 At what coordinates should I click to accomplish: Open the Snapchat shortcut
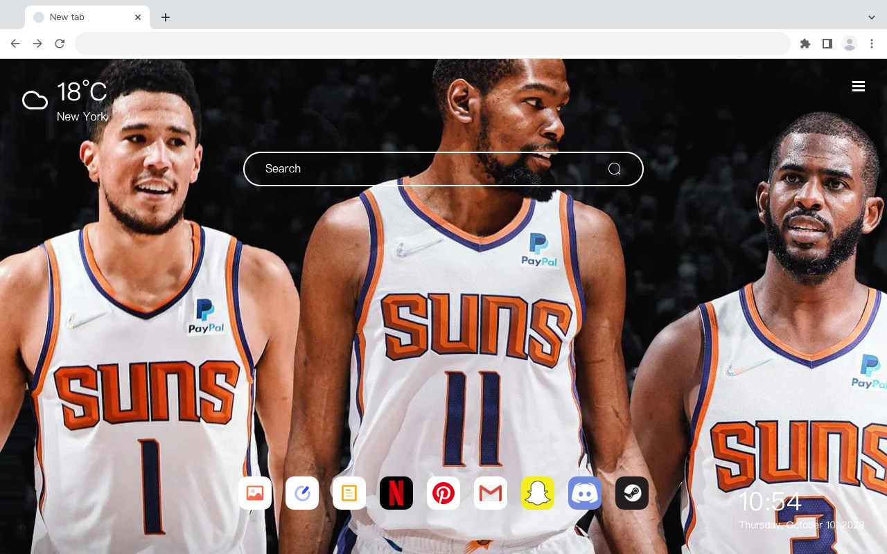point(538,493)
